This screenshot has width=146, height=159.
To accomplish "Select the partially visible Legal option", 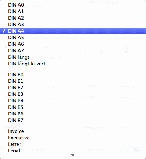I will tap(73, 150).
